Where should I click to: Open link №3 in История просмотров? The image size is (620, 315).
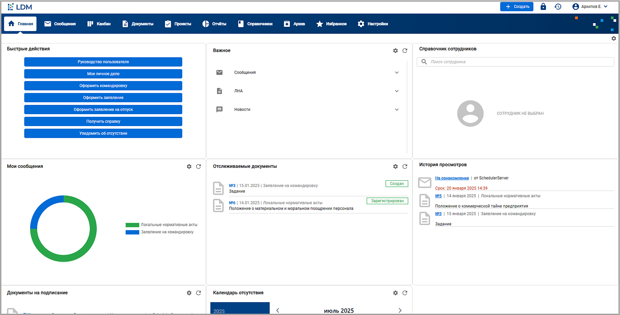pyautogui.click(x=439, y=214)
